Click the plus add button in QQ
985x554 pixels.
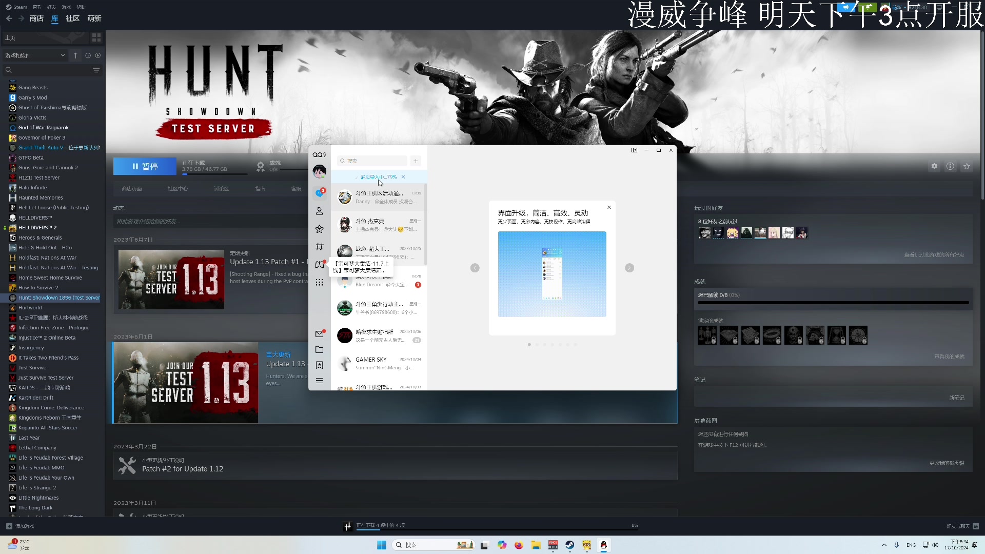[x=416, y=161]
